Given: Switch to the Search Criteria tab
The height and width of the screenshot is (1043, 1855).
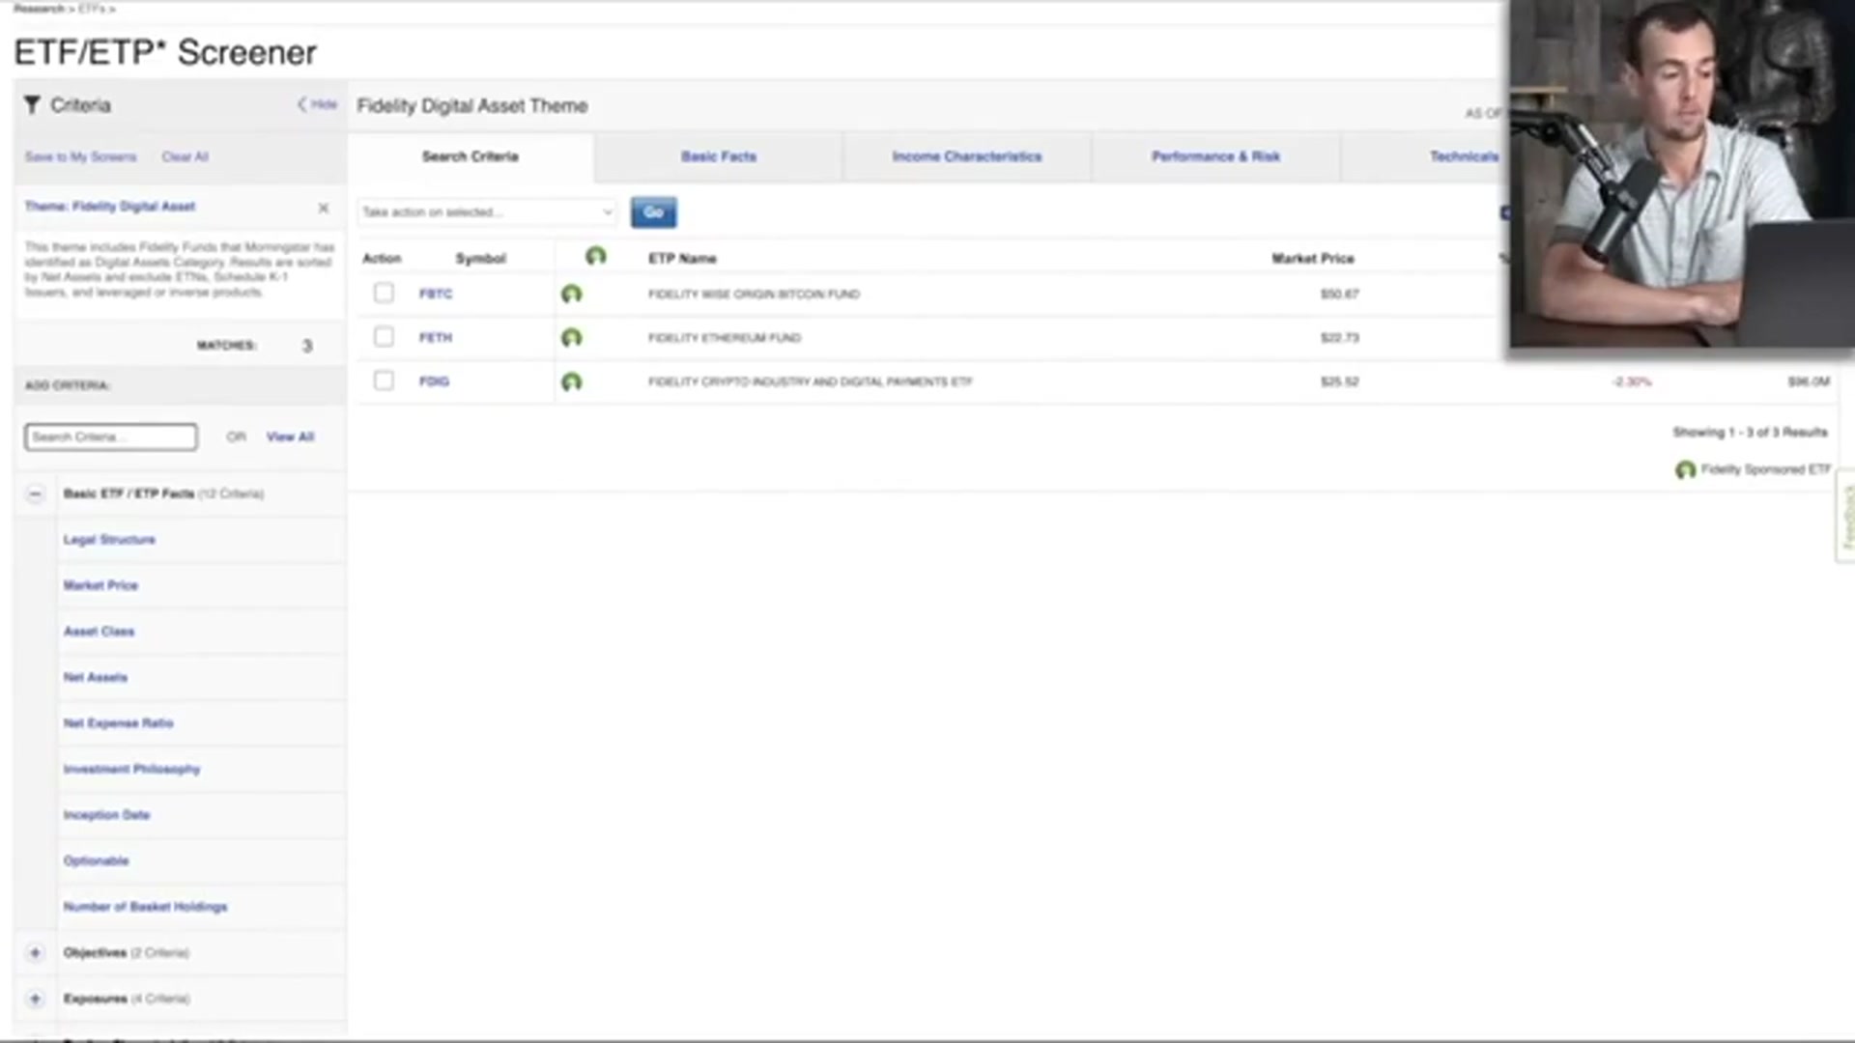Looking at the screenshot, I should tap(470, 156).
